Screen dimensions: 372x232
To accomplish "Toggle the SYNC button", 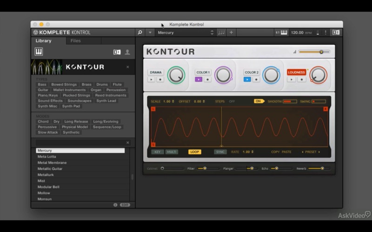I will coord(220,152).
